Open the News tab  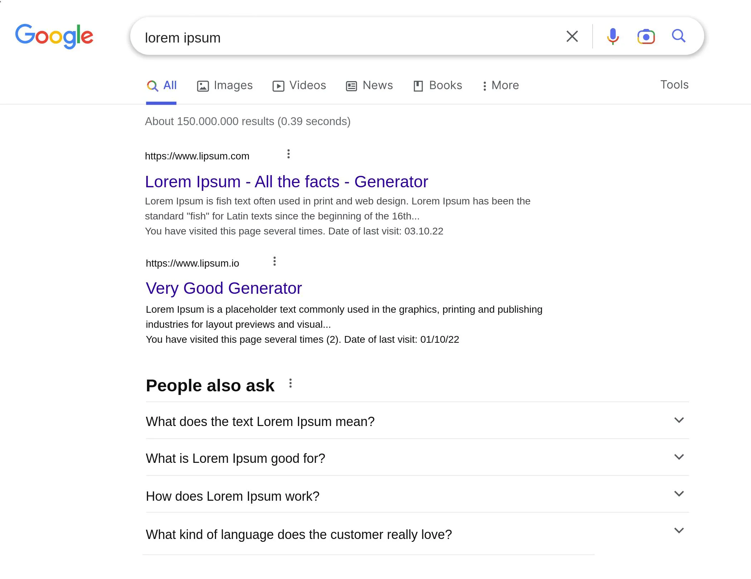tap(369, 85)
